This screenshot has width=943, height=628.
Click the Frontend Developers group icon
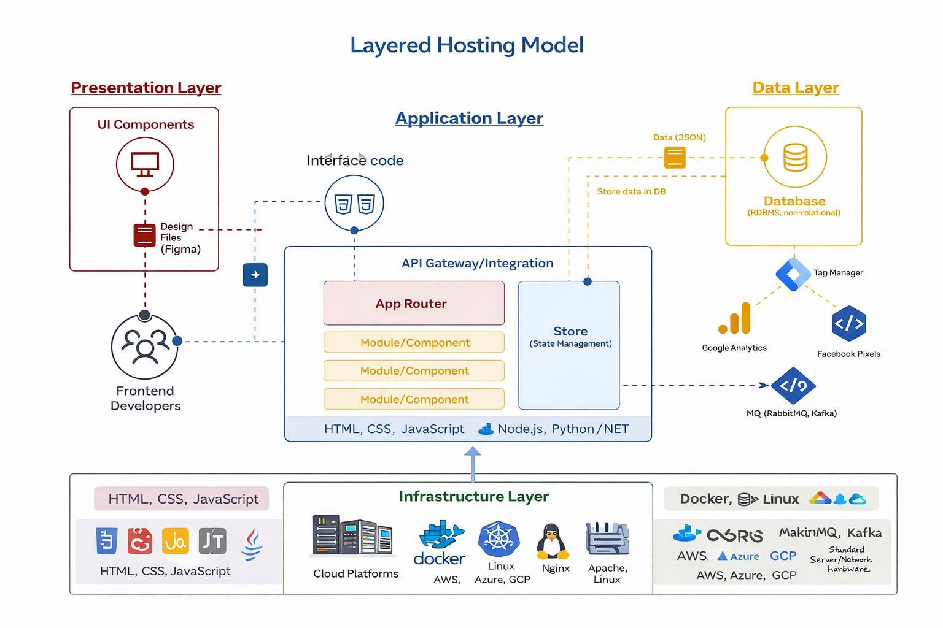[145, 347]
